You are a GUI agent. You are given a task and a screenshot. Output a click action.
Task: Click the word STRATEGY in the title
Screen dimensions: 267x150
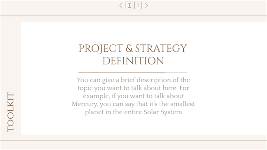(x=161, y=49)
